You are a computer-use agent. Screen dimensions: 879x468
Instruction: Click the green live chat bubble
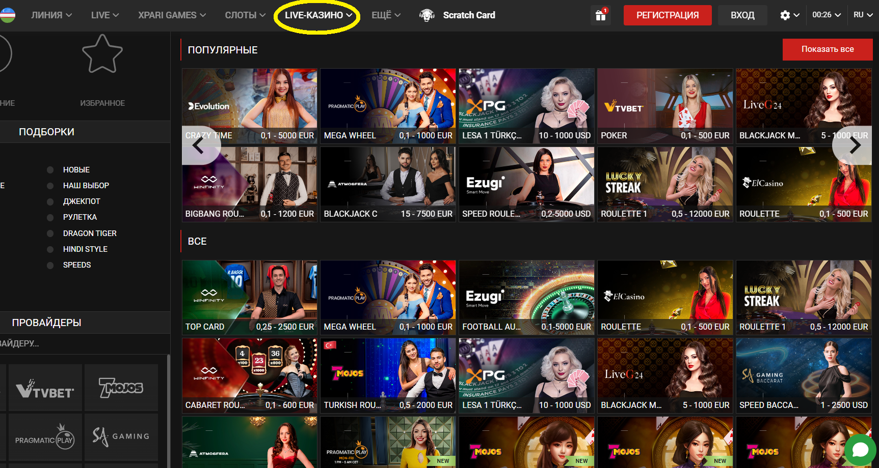click(x=860, y=450)
